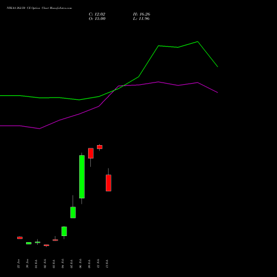Click the 30 Jan date axis label

(27, 264)
